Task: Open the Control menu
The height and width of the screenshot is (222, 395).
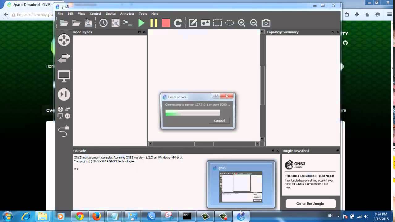Action: pyautogui.click(x=95, y=14)
